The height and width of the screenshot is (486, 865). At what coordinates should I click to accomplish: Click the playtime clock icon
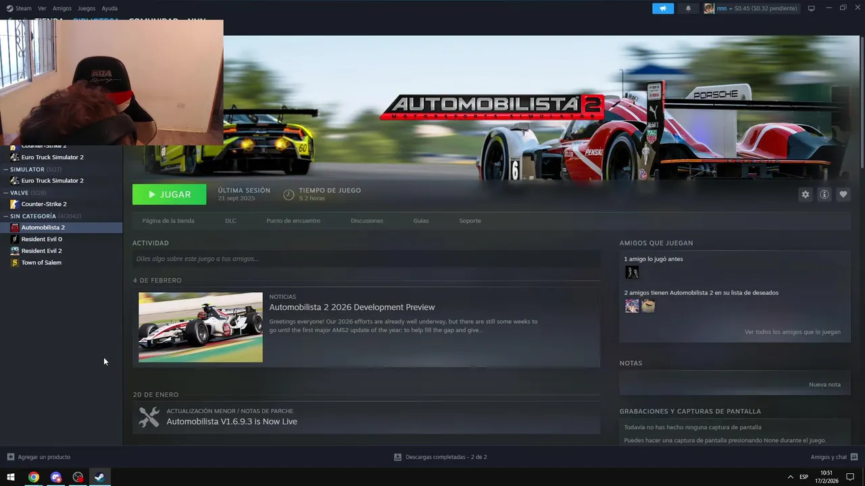pos(289,194)
